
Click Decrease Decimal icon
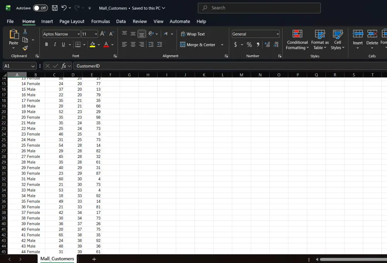pyautogui.click(x=276, y=44)
